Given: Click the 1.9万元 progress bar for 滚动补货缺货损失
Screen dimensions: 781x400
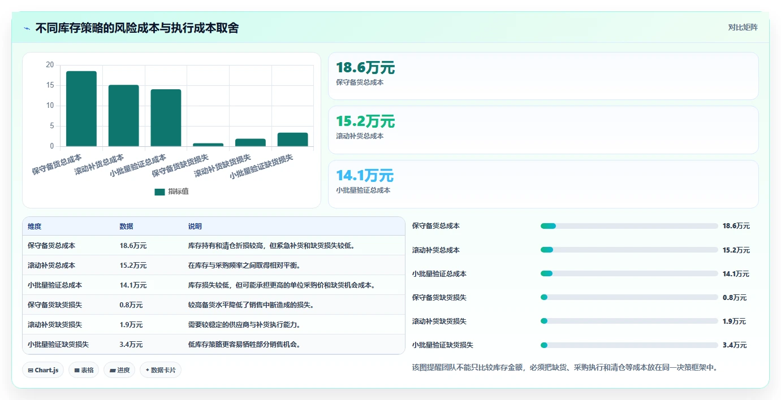Looking at the screenshot, I should click(629, 321).
